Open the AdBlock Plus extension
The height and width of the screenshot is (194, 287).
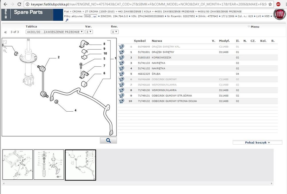[x=278, y=4]
